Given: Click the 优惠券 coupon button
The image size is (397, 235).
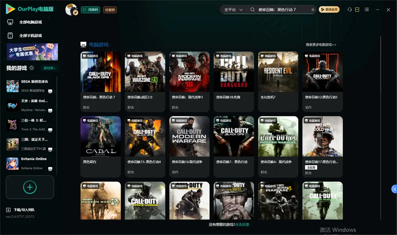Looking at the screenshot, I should click(110, 10).
